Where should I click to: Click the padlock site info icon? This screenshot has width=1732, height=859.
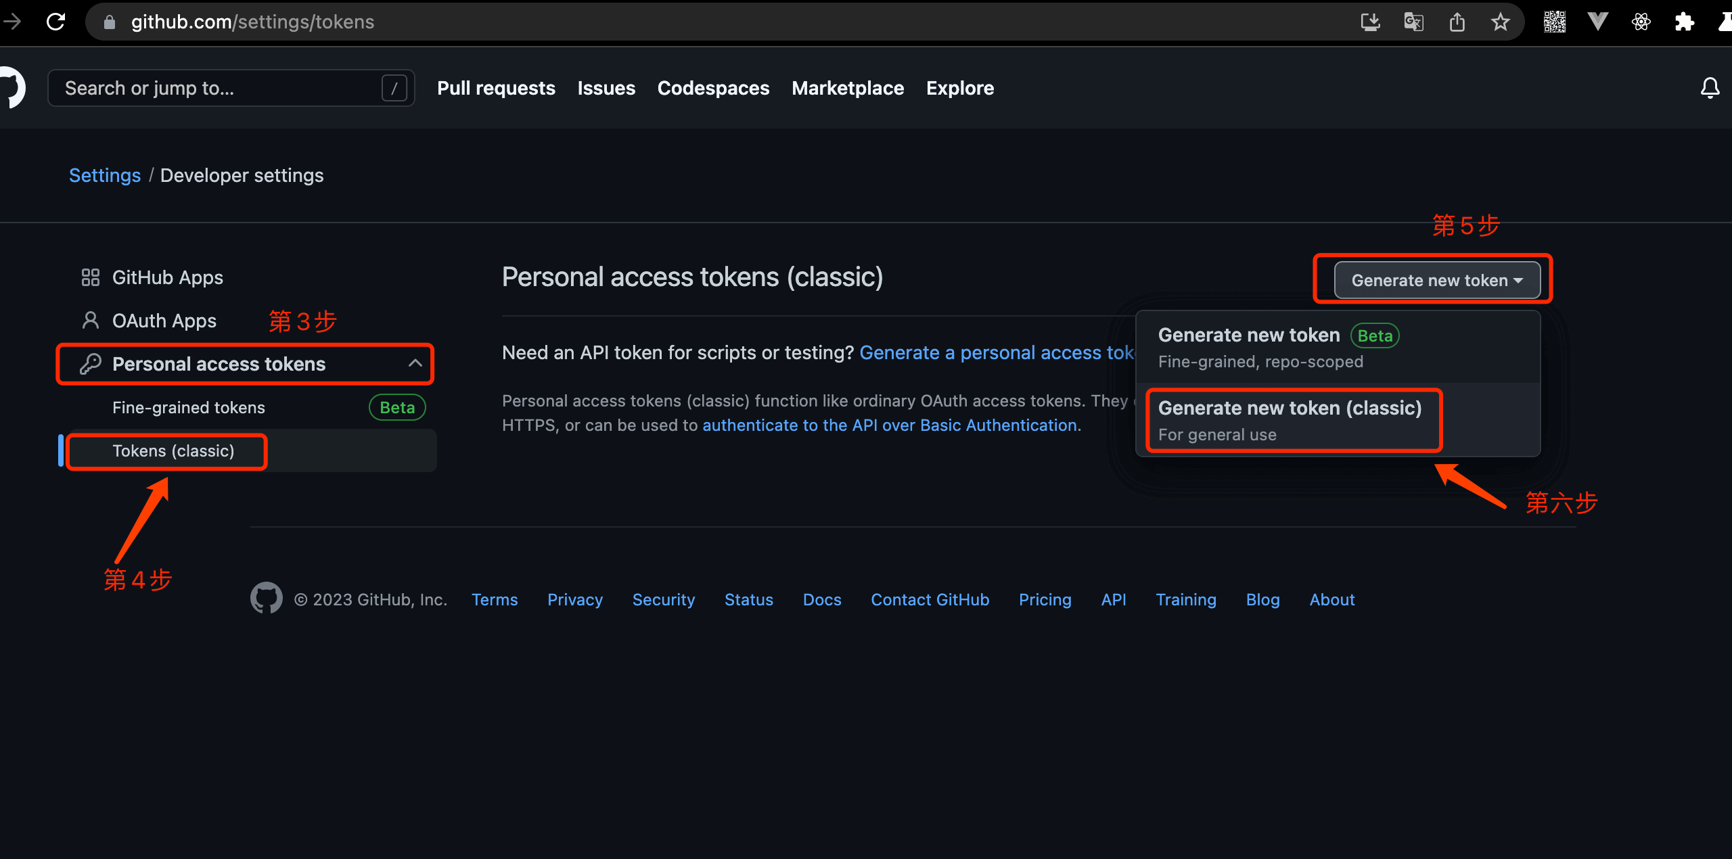coord(110,22)
